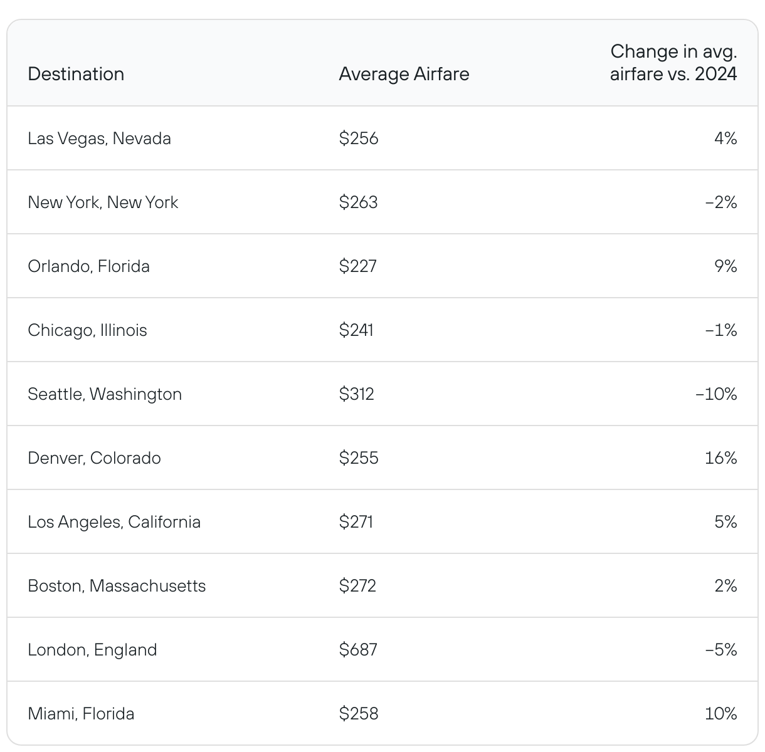Click the $227 airfare value
This screenshot has height=752, width=765.
(x=357, y=266)
